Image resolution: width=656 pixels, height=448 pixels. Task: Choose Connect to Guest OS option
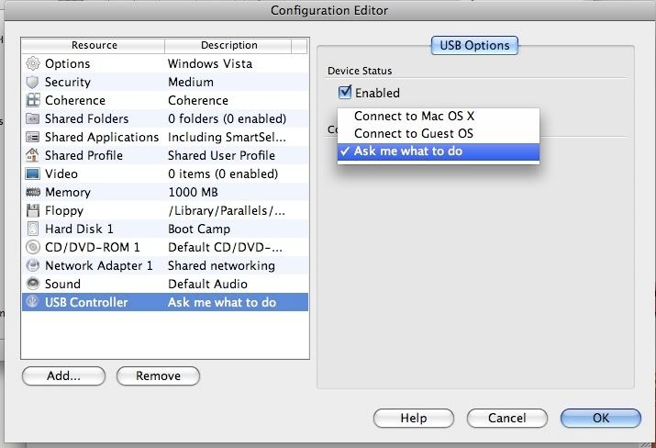click(x=414, y=134)
